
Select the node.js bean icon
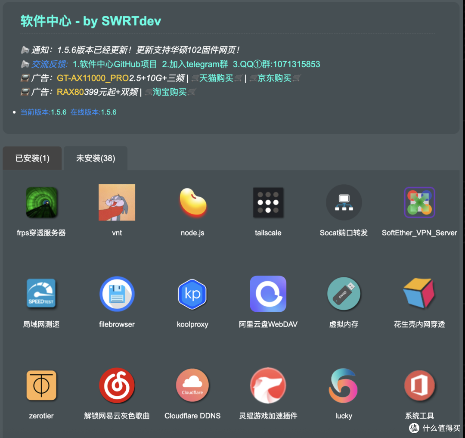point(193,202)
